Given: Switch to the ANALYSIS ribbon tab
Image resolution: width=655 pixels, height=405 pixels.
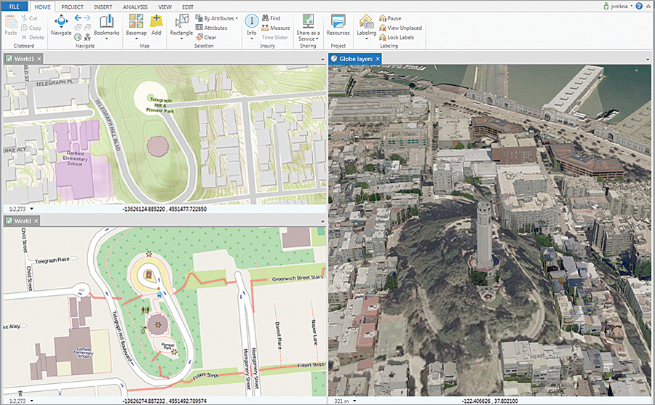Looking at the screenshot, I should coord(135,7).
